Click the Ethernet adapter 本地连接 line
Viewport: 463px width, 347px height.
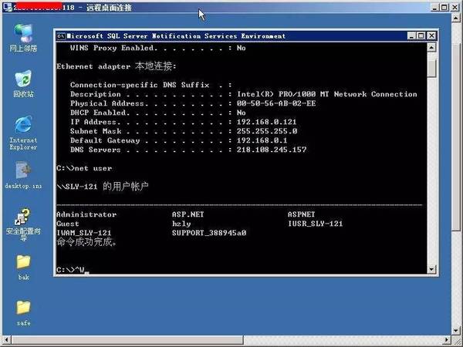click(x=117, y=66)
